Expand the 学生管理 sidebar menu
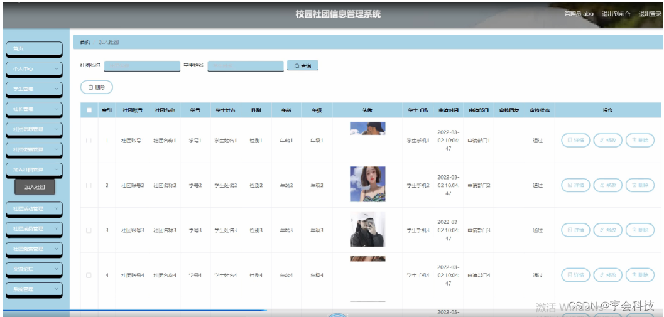 click(x=35, y=89)
